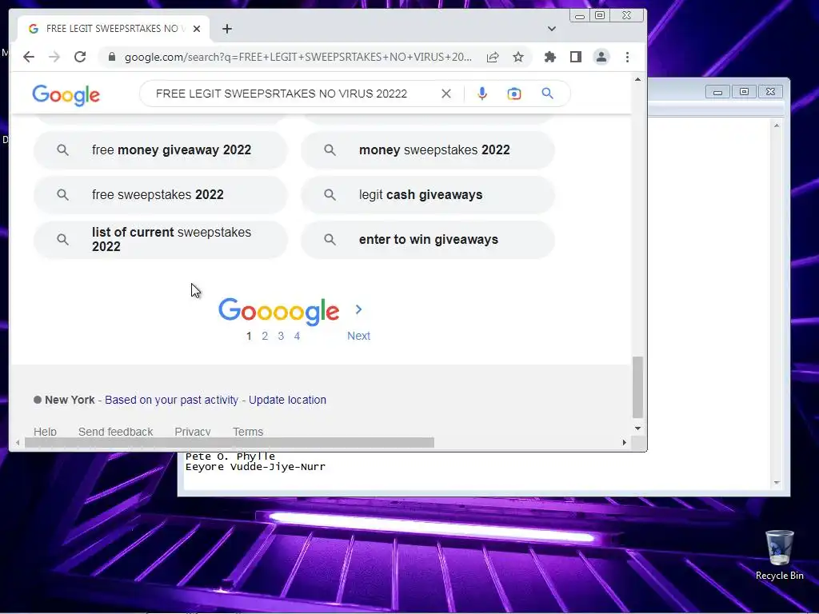
Task: Search by image using the camera icon
Action: (514, 94)
